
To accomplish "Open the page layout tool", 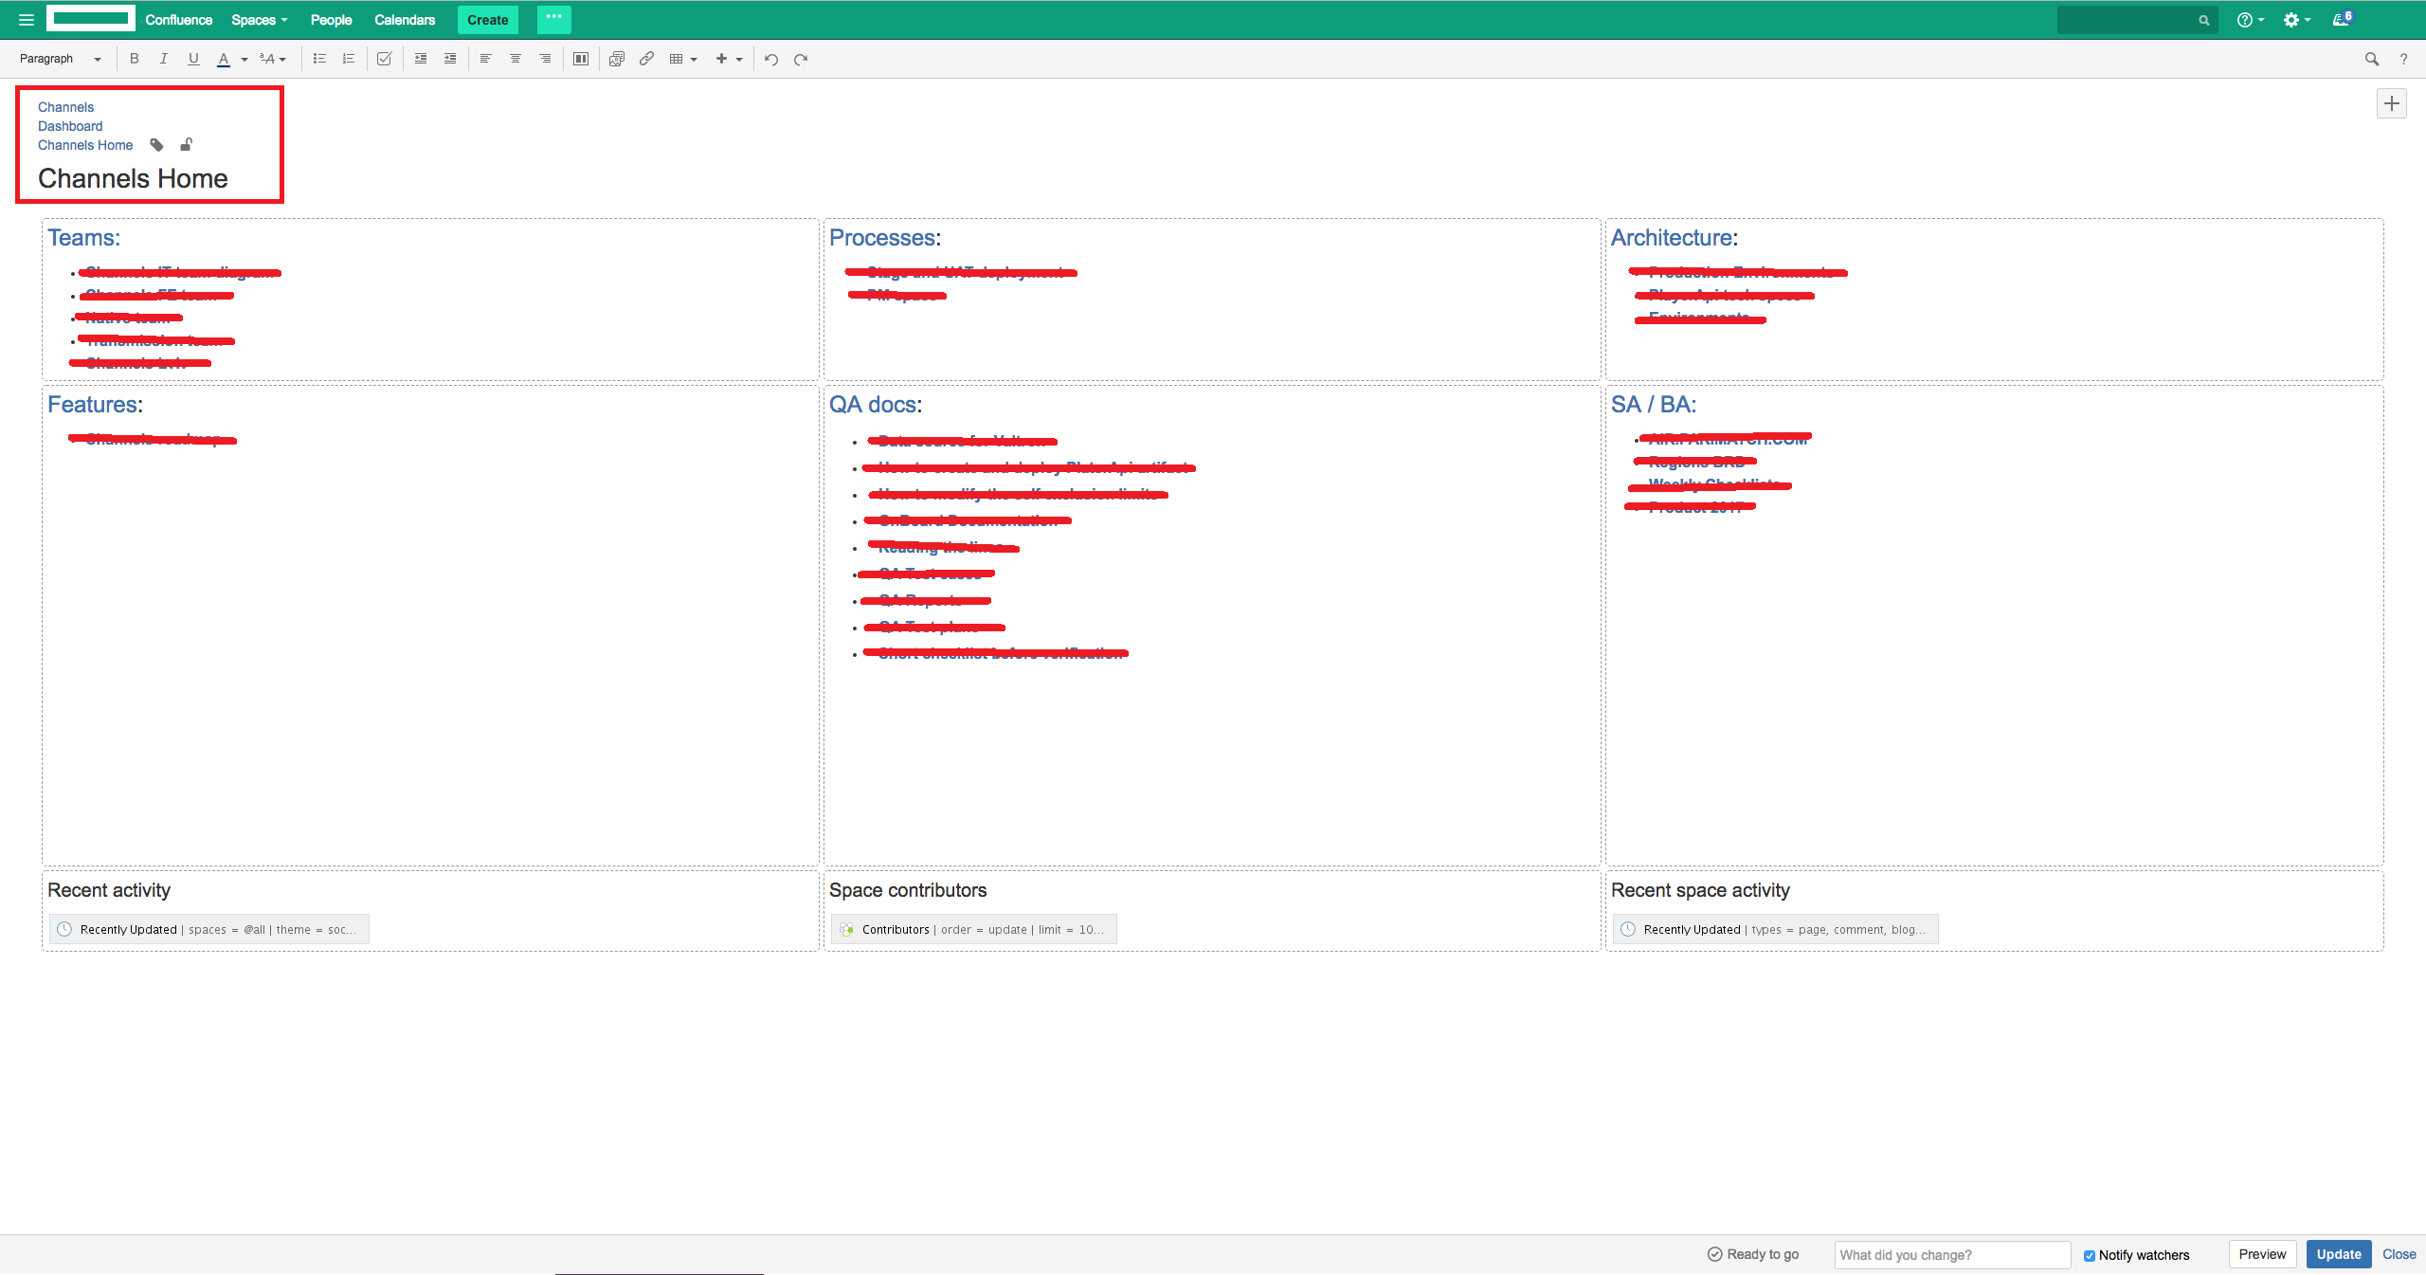I will pyautogui.click(x=581, y=59).
